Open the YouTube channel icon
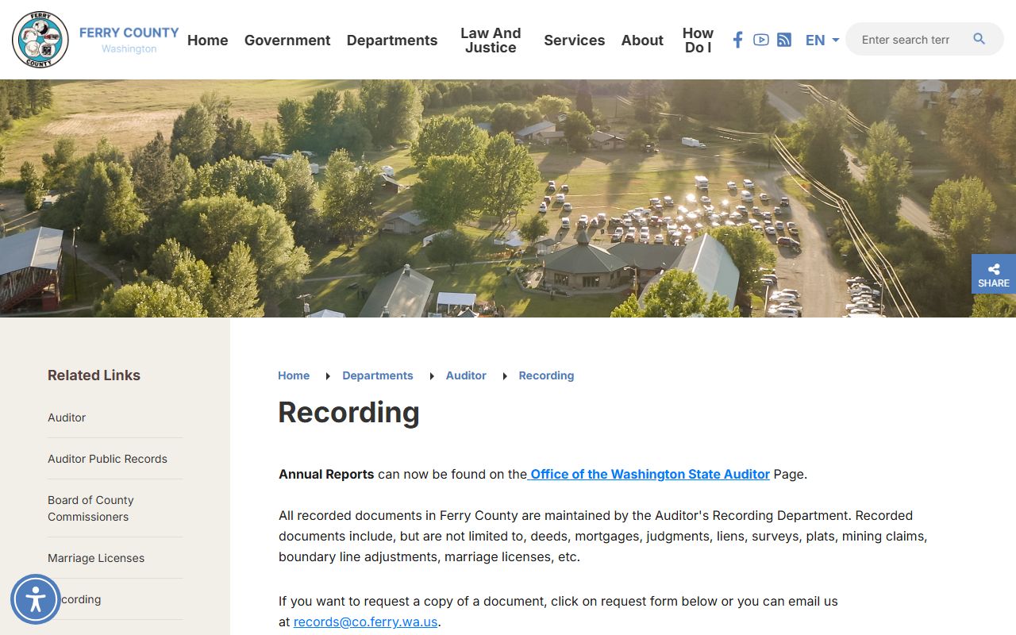This screenshot has height=635, width=1016. 760,40
